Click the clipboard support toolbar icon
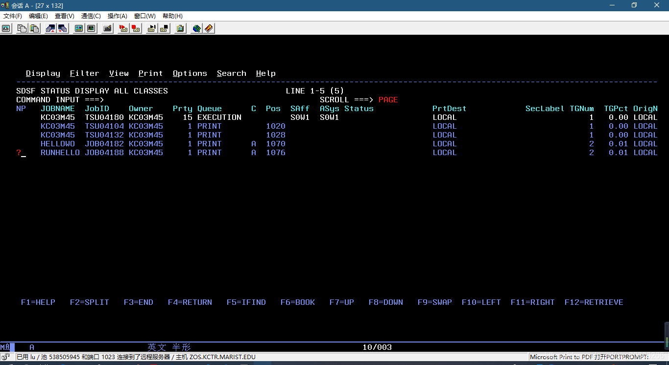This screenshot has height=365, width=669. [x=180, y=28]
